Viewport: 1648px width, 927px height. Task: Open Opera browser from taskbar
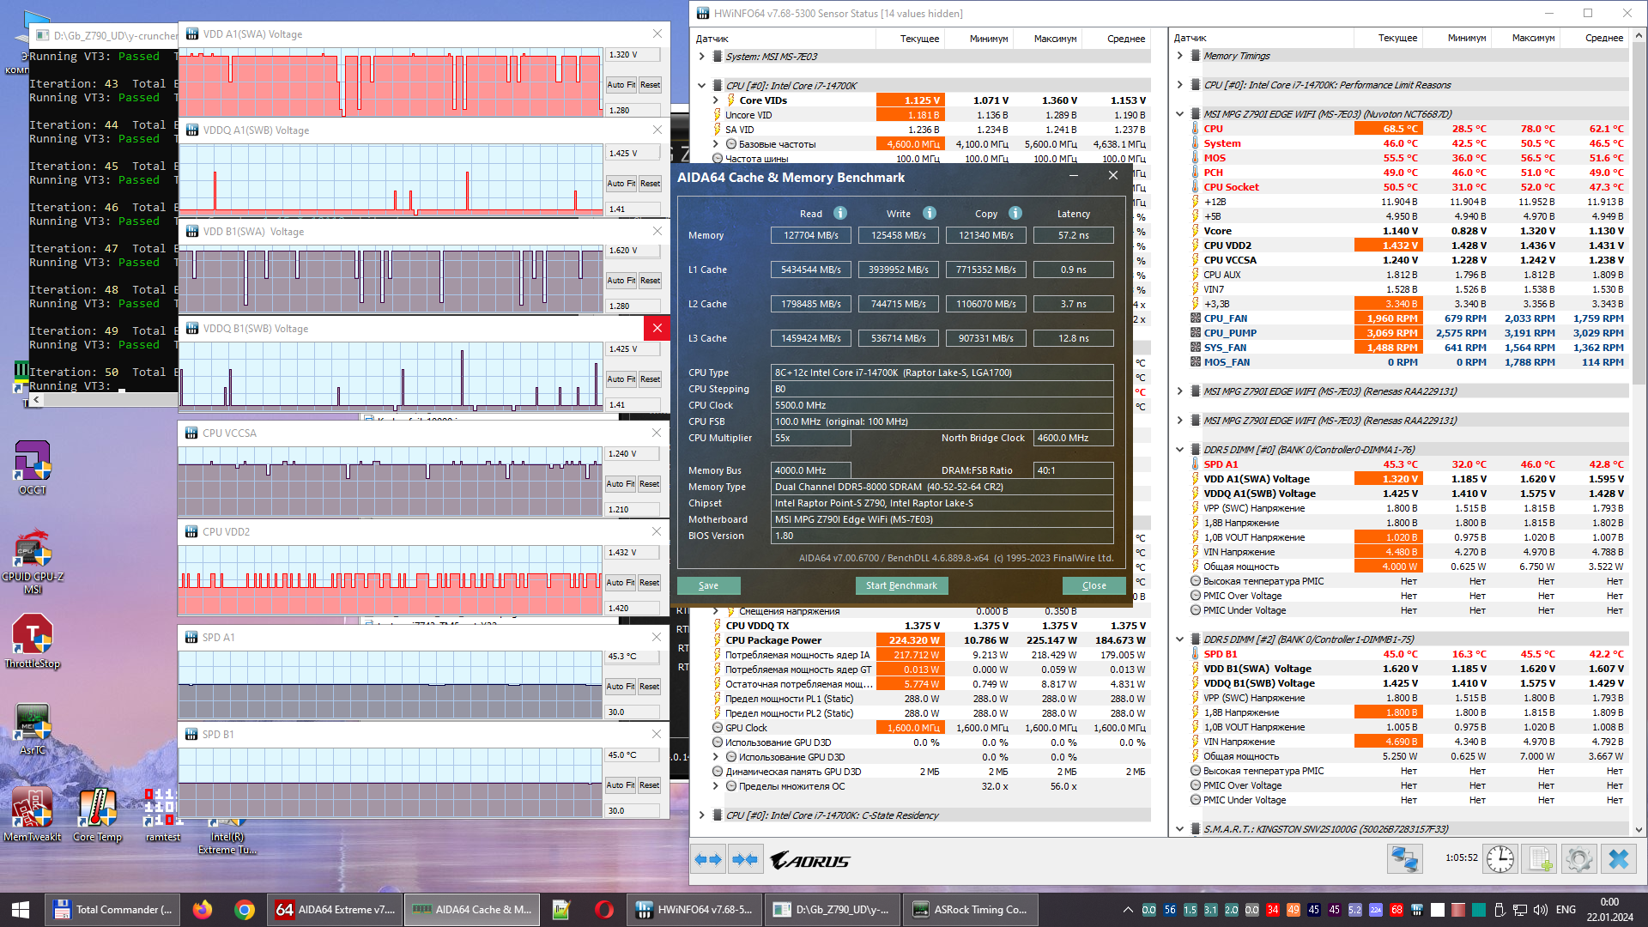pos(604,909)
